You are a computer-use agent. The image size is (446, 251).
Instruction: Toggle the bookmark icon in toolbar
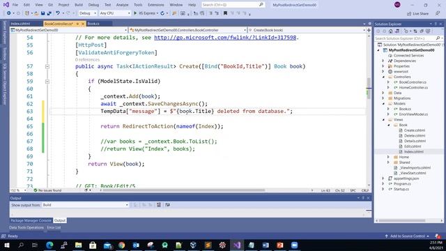point(225,13)
